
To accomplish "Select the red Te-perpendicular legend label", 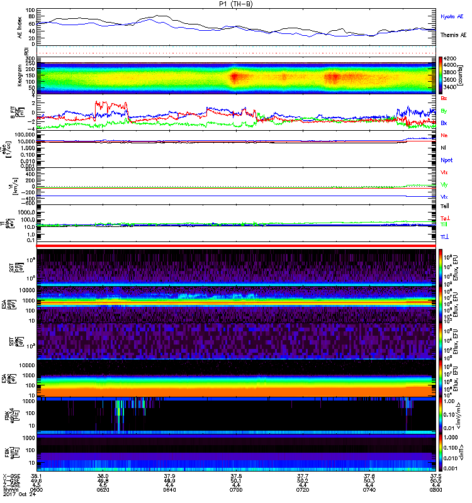I will (x=445, y=218).
